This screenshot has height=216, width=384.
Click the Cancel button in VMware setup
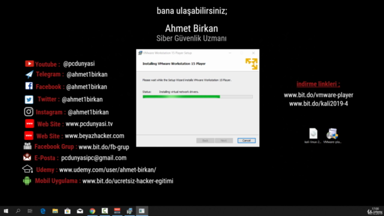coord(247,140)
